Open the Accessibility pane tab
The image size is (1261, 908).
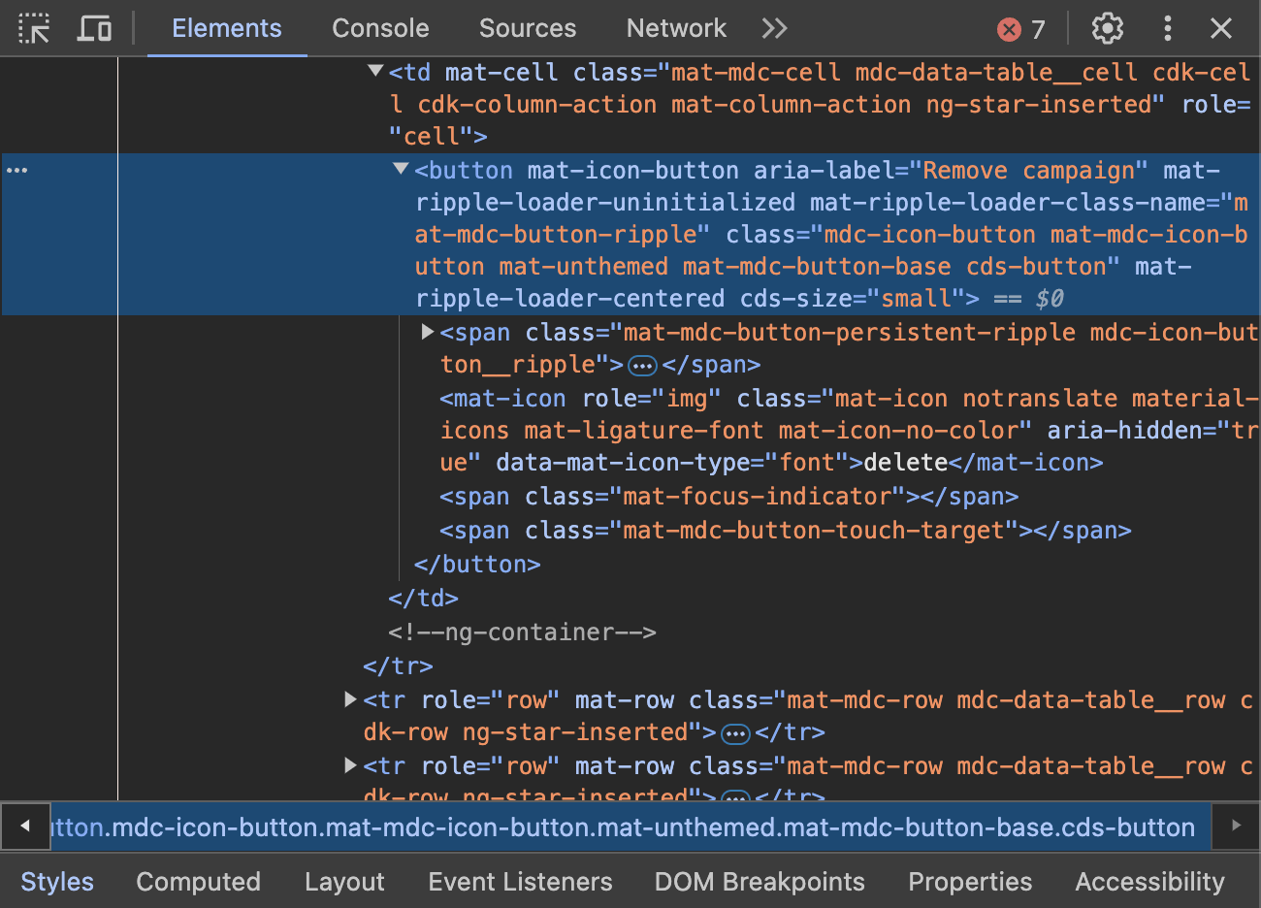[x=1149, y=881]
